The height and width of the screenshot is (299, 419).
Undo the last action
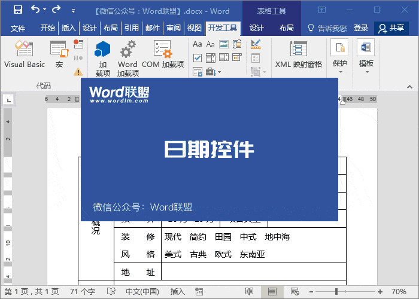(35, 10)
